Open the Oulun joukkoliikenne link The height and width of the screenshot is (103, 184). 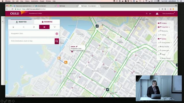tap(168, 13)
